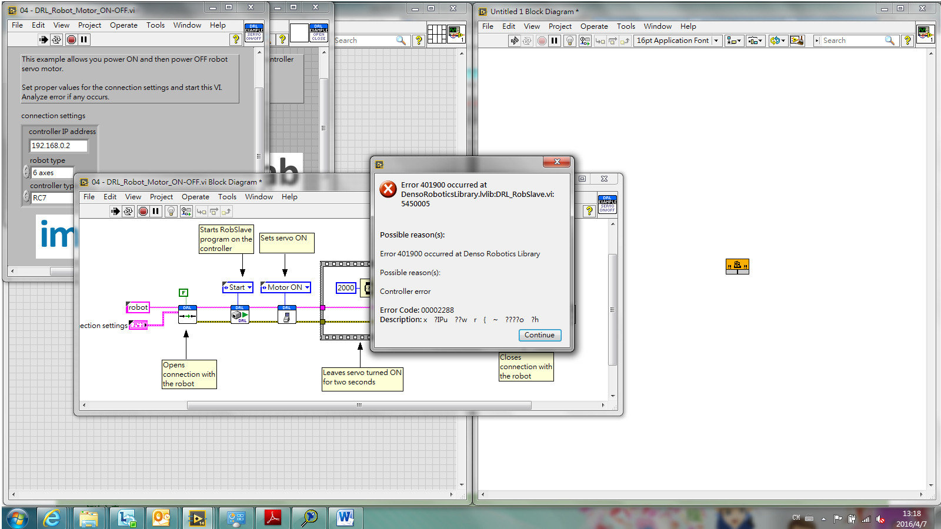Click DRL Example Open Close VI icon
The image size is (941, 529).
click(x=319, y=32)
